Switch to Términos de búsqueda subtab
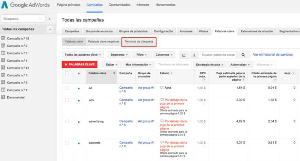300x161 pixels. coord(139,41)
